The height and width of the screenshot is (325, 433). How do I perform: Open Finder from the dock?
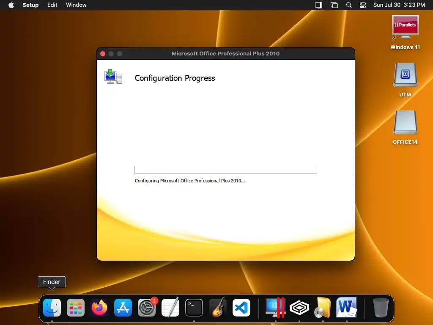(52, 308)
